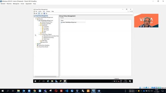Collapse the Domains tree node

coord(36,19)
